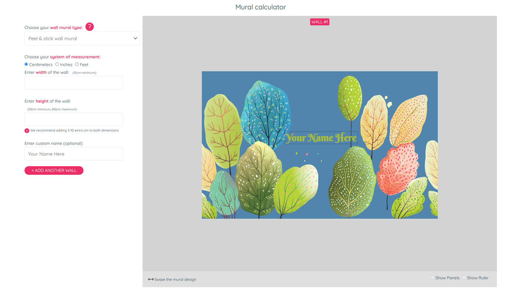Click the chevron arrow in mural type selector

pos(135,39)
